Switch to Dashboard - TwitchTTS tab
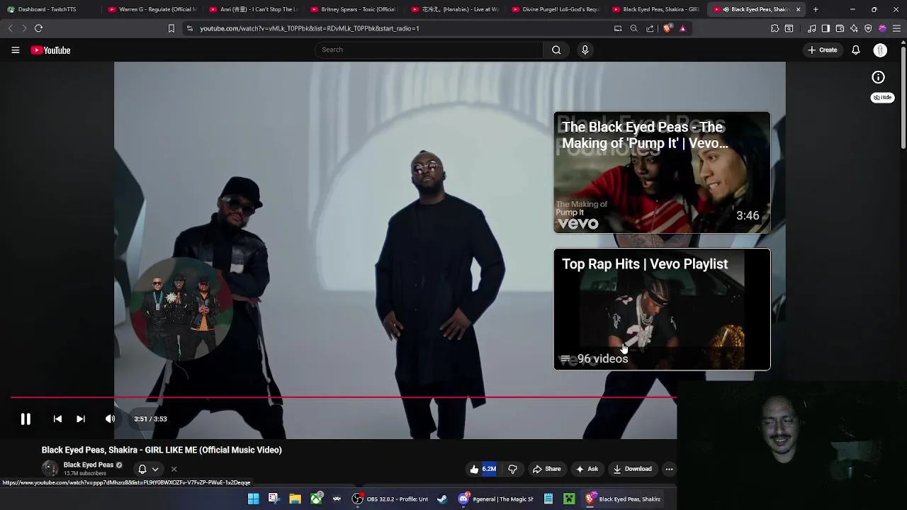 click(50, 9)
